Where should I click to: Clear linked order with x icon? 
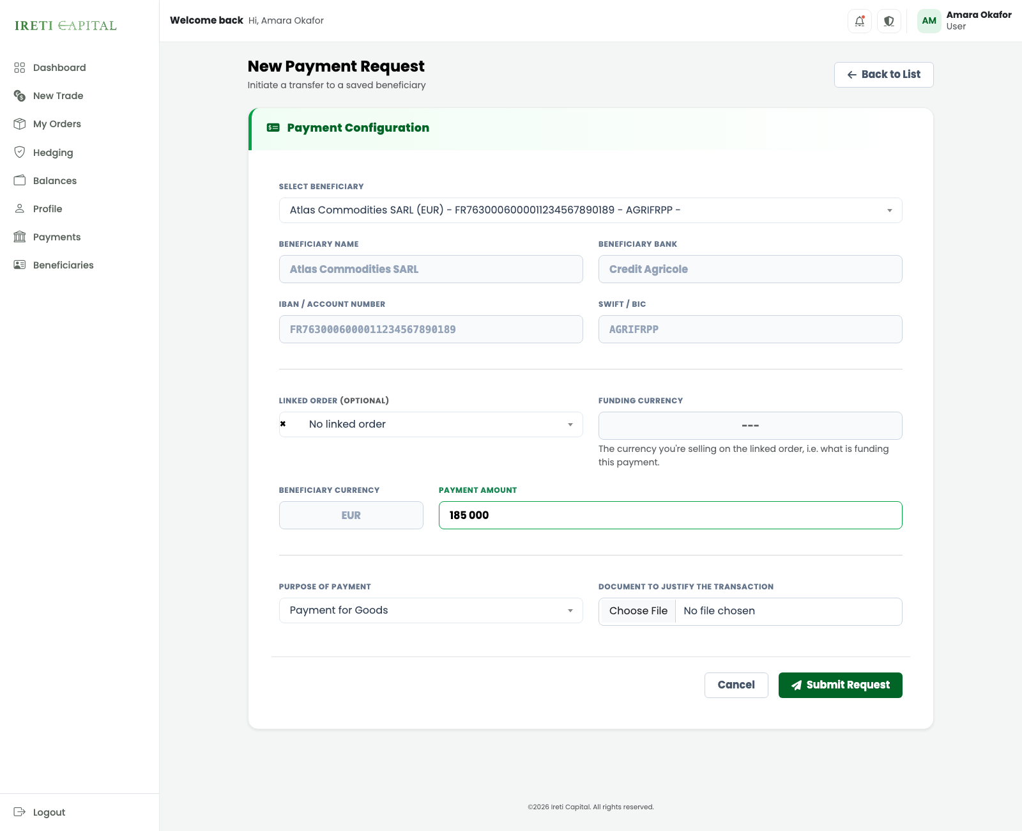point(283,424)
